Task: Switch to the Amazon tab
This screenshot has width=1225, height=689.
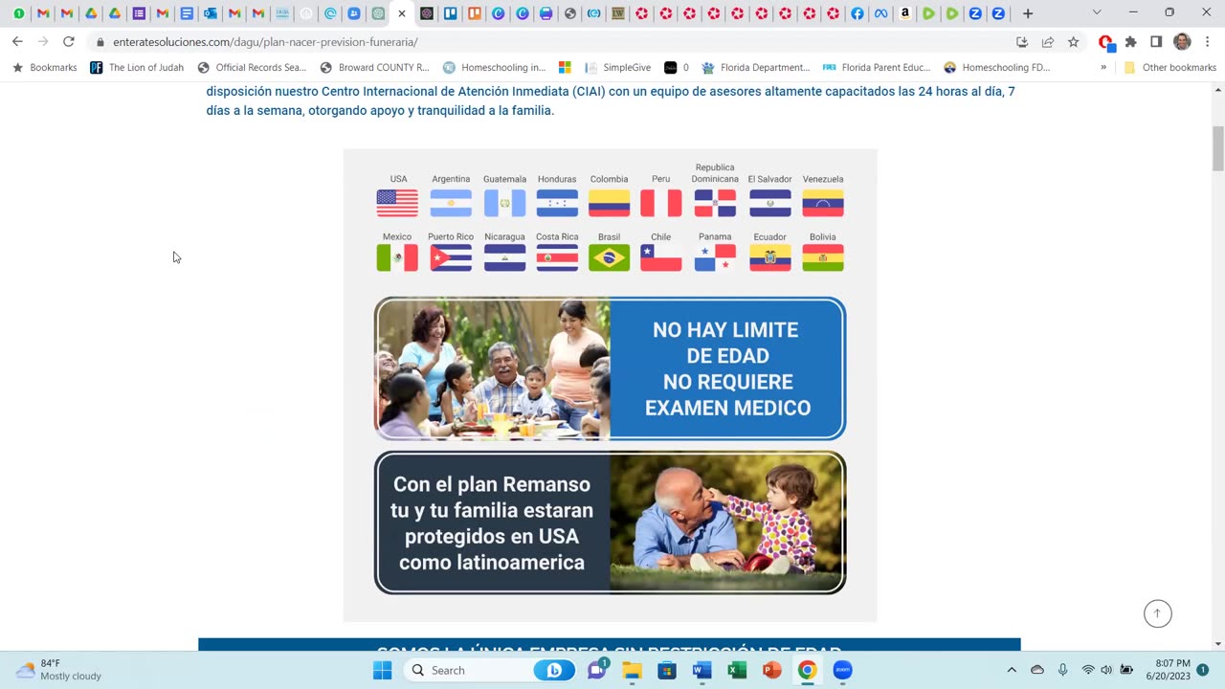Action: point(904,13)
